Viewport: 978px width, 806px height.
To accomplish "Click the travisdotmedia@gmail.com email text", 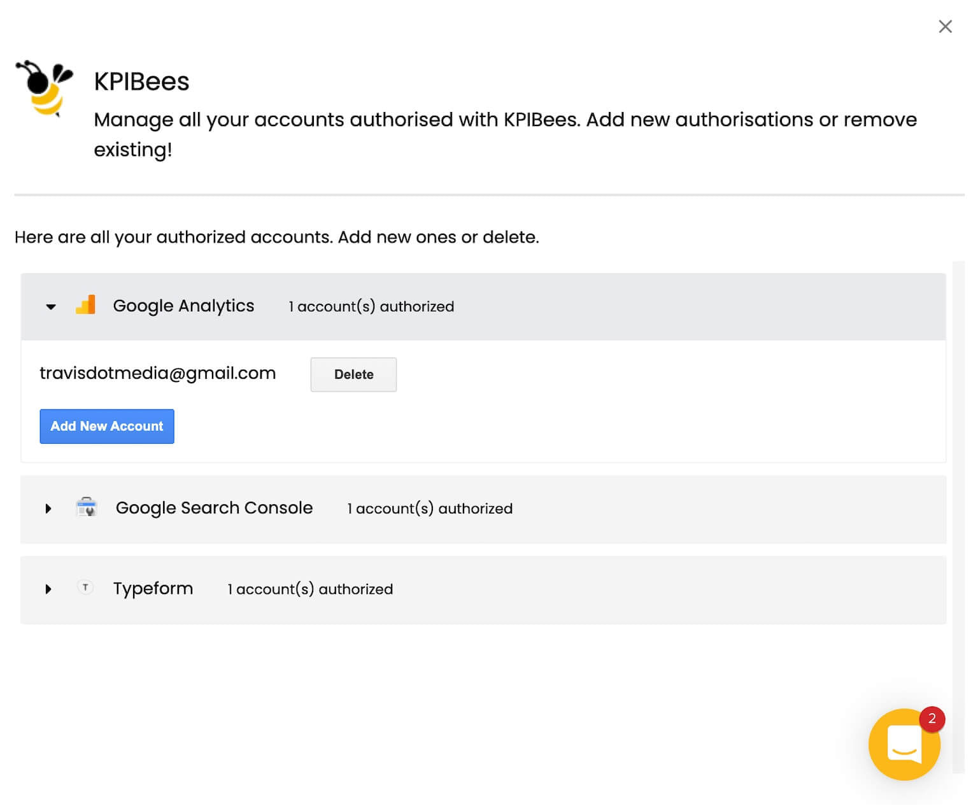I will tap(157, 374).
